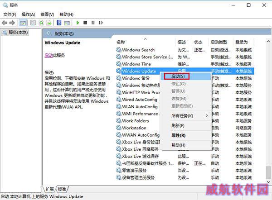272x200 pixels.
Task: Select the Xbox Live 游戏保存 row
Action: pyautogui.click(x=185, y=157)
